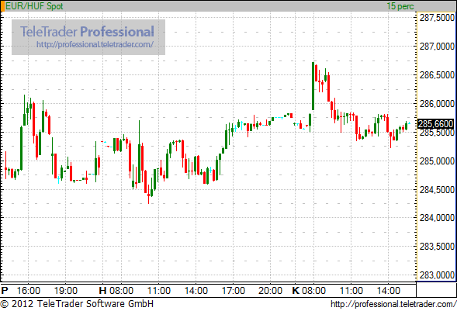The height and width of the screenshot is (311, 457).
Task: Click the current price label 285,6600
Action: pyautogui.click(x=436, y=124)
